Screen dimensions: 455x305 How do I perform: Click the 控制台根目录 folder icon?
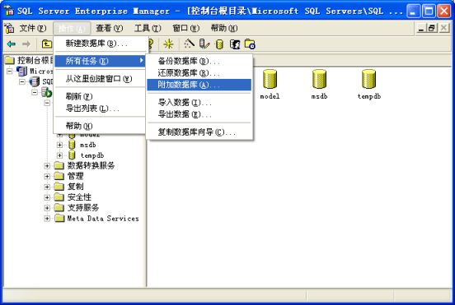click(10, 60)
